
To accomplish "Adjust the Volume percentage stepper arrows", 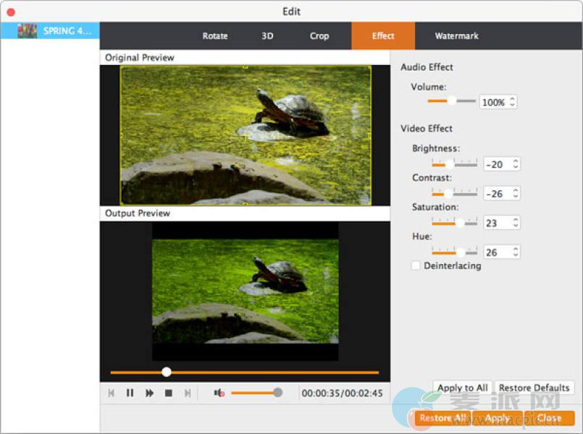I will pyautogui.click(x=513, y=103).
